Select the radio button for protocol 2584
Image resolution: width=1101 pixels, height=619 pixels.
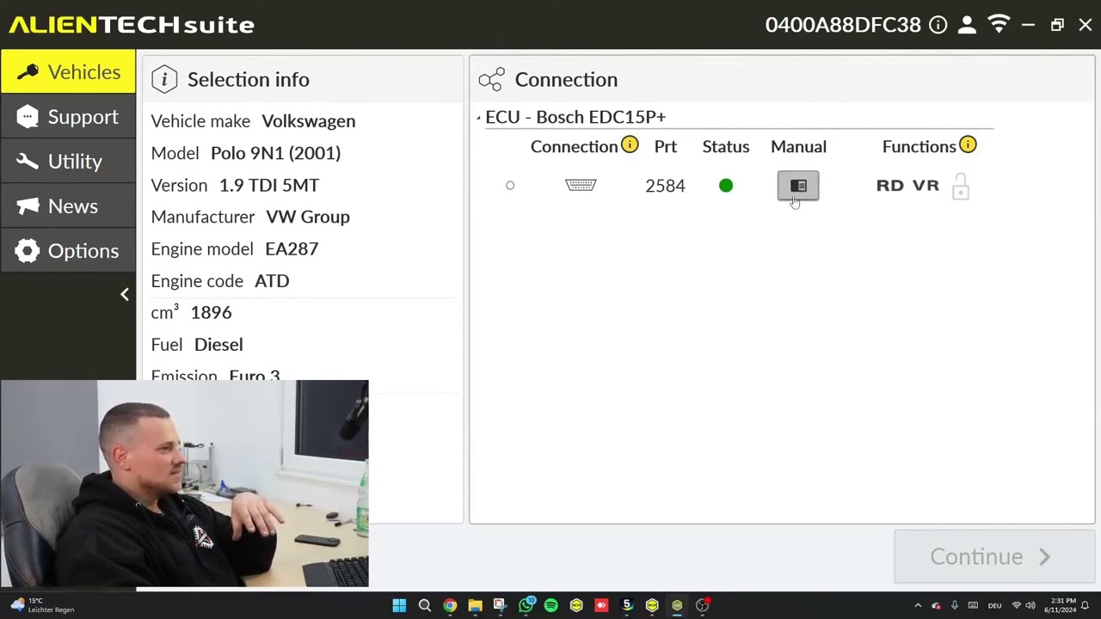[510, 186]
